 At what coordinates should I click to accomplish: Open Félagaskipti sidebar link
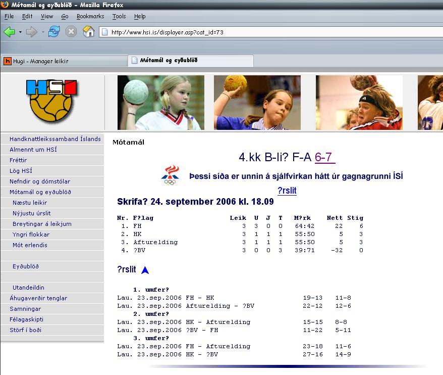[26, 319]
